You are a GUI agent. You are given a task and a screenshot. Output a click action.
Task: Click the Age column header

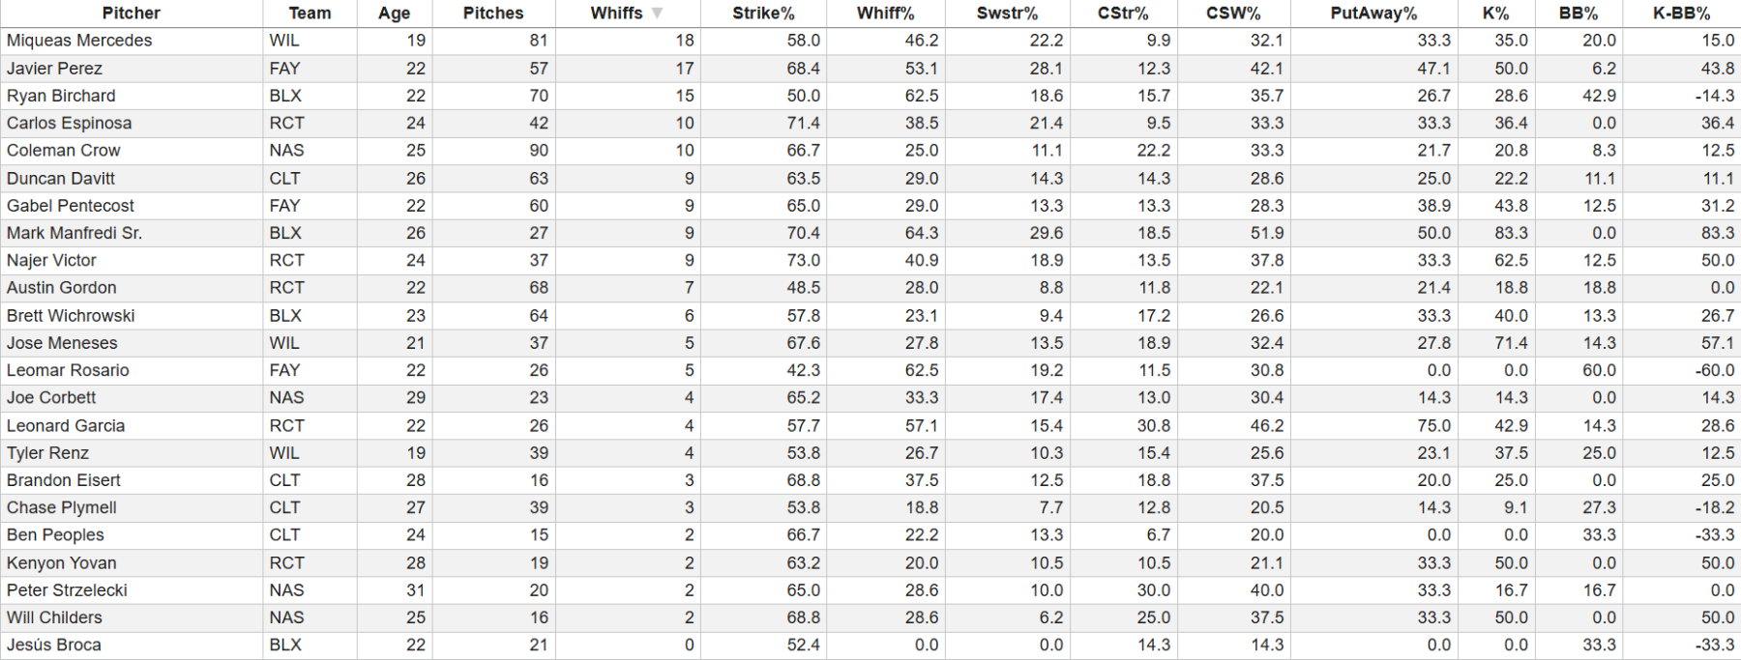tap(395, 14)
